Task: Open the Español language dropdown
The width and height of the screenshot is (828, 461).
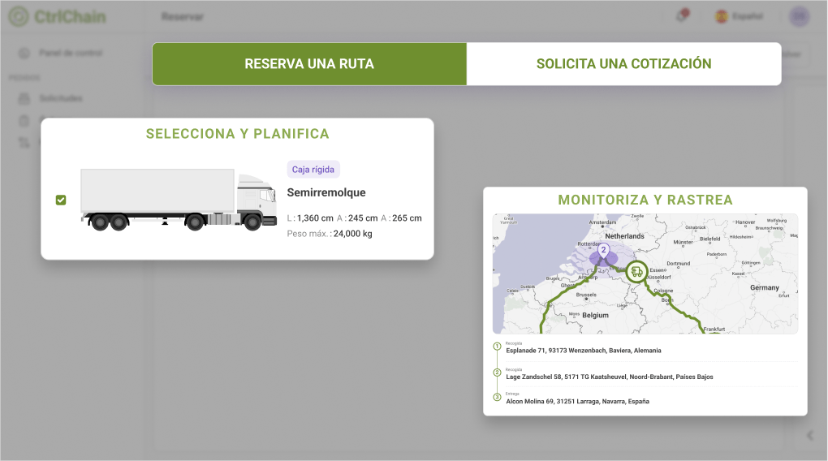Action: (739, 16)
